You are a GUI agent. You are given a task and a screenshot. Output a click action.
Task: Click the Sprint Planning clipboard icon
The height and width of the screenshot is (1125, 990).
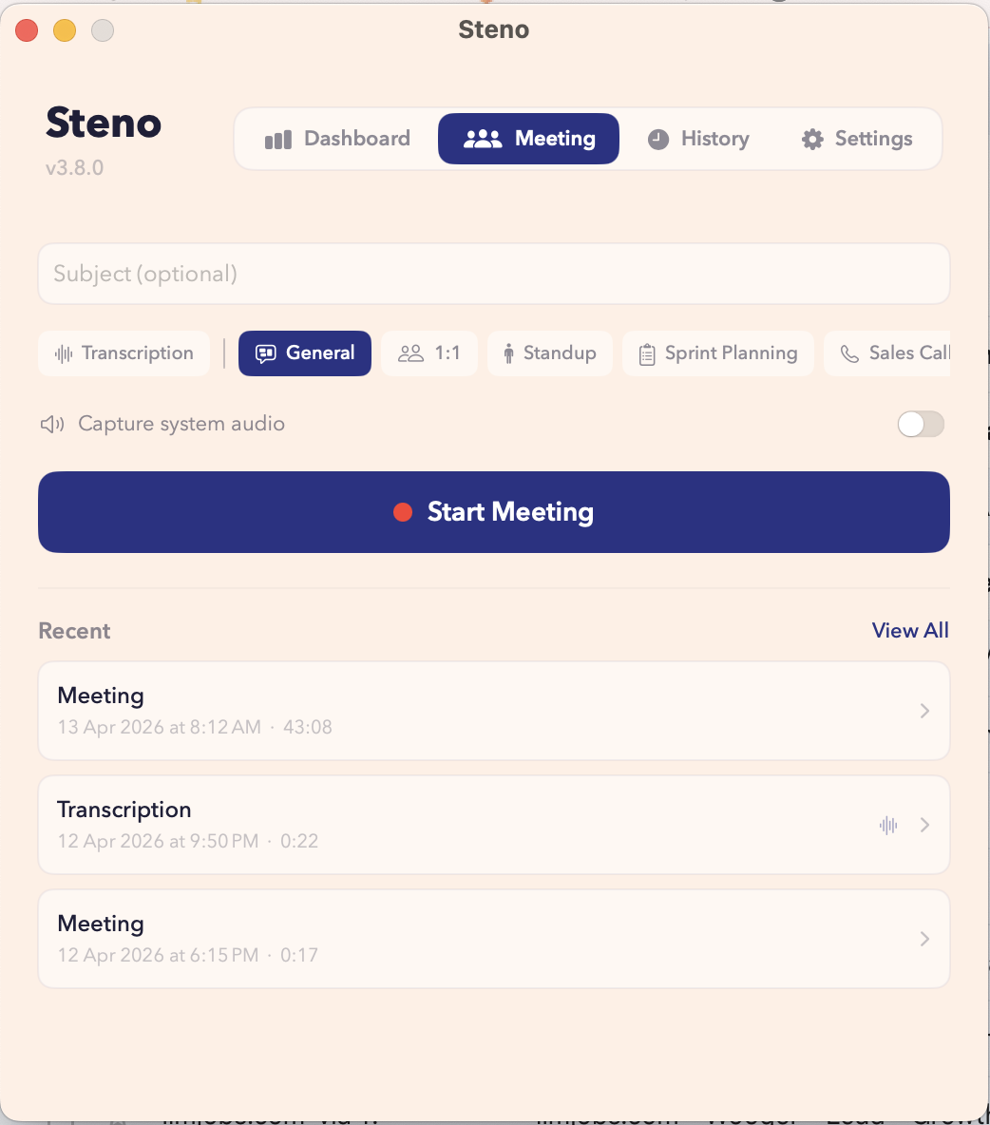647,354
